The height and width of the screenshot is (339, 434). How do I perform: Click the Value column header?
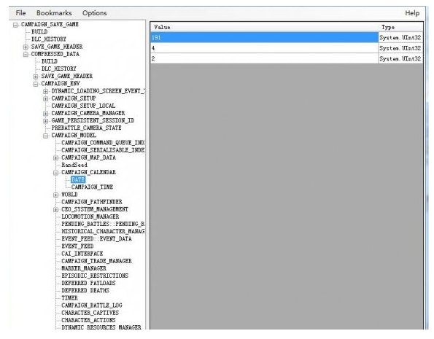tap(265, 27)
